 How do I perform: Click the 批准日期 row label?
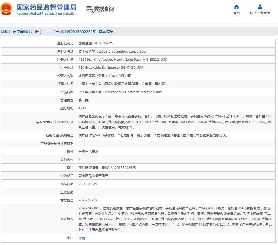[x=67, y=184]
